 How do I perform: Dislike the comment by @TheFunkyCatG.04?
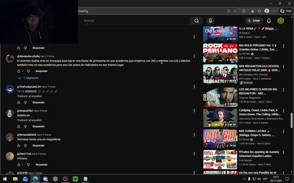tap(25, 102)
